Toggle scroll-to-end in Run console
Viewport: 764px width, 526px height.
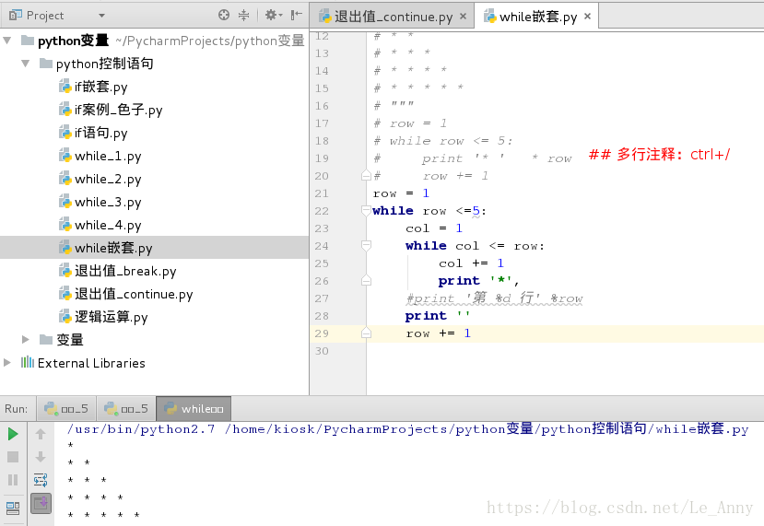point(41,503)
